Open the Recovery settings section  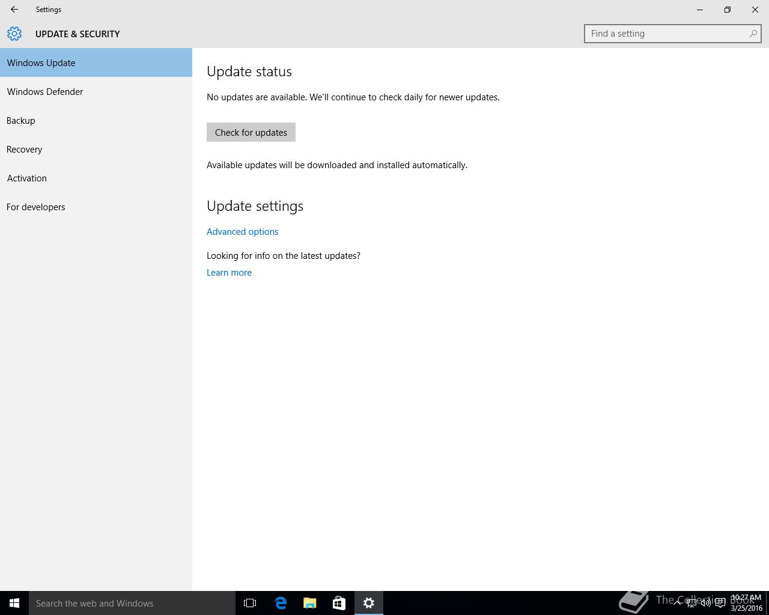(x=96, y=149)
